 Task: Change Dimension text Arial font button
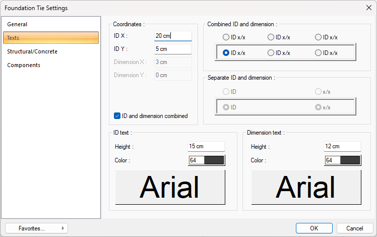pos(306,187)
